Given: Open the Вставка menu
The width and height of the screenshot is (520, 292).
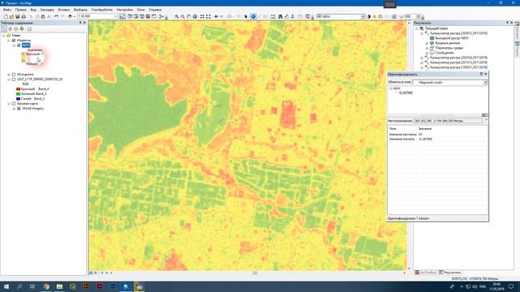Looking at the screenshot, I should click(63, 10).
